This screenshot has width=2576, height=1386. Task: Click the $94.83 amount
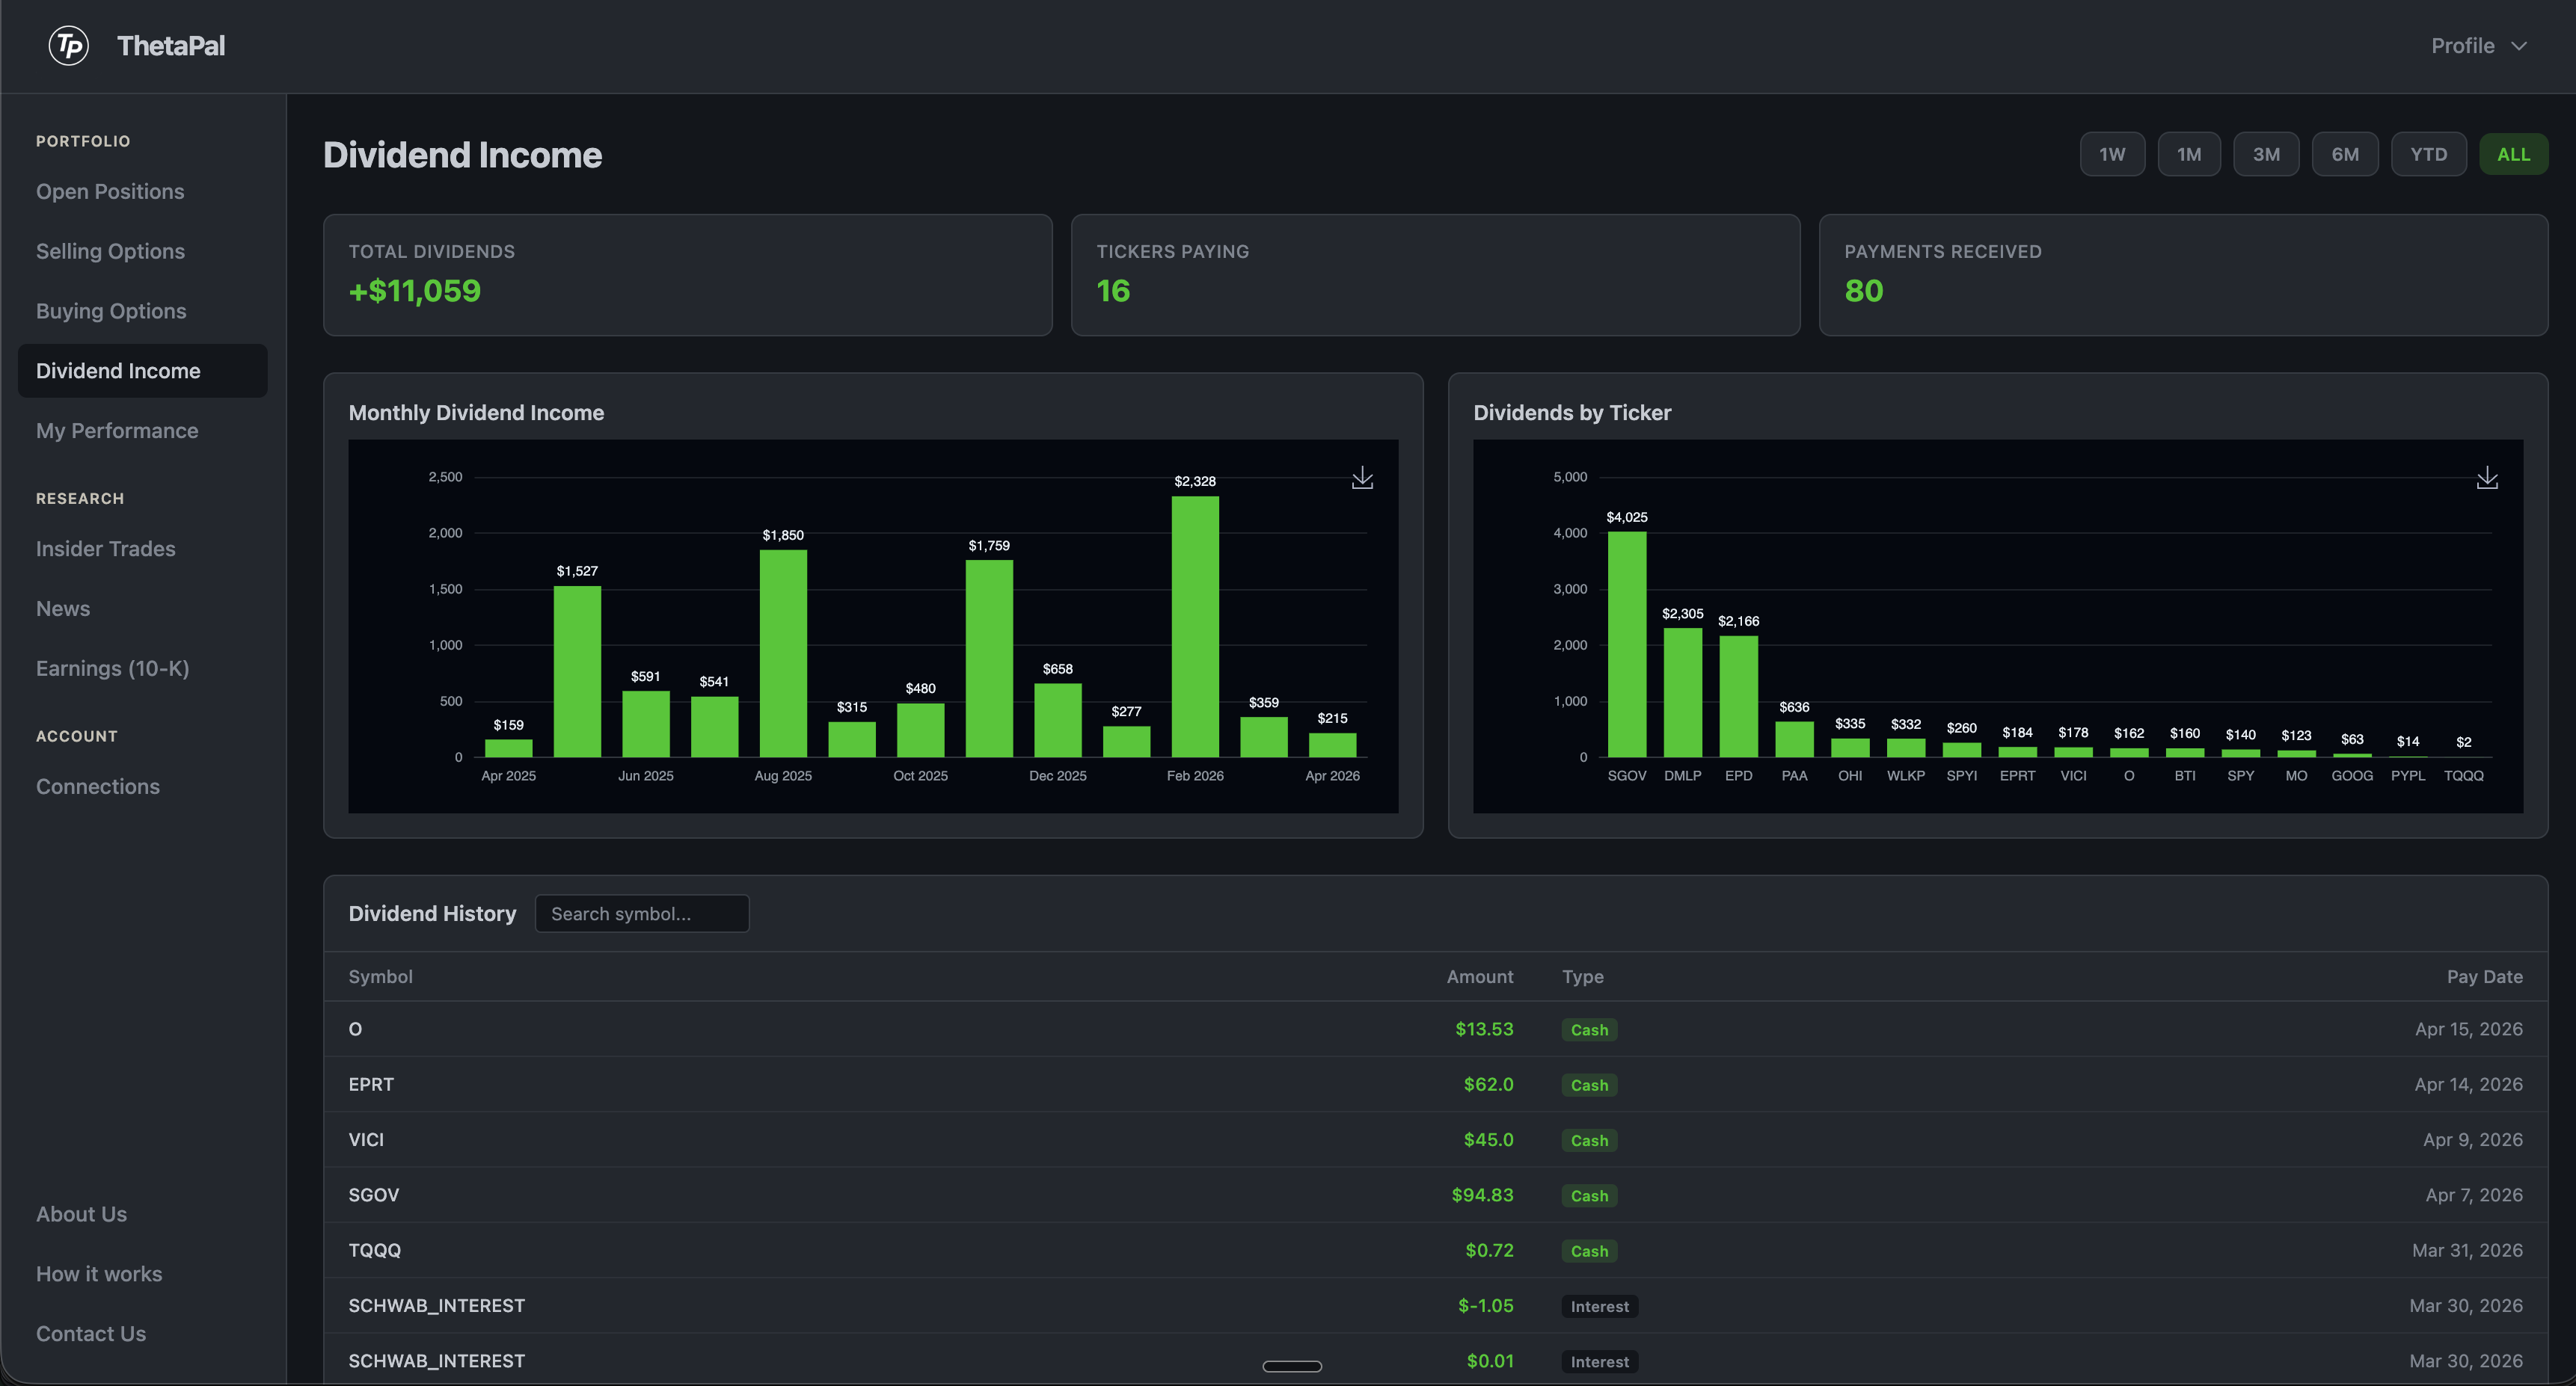(x=1482, y=1195)
